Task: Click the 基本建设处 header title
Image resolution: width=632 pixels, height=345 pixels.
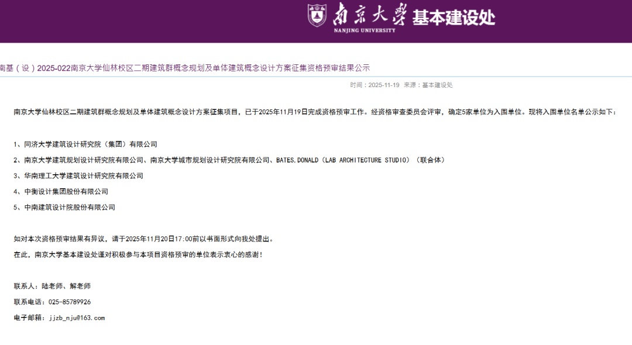Action: (x=454, y=18)
